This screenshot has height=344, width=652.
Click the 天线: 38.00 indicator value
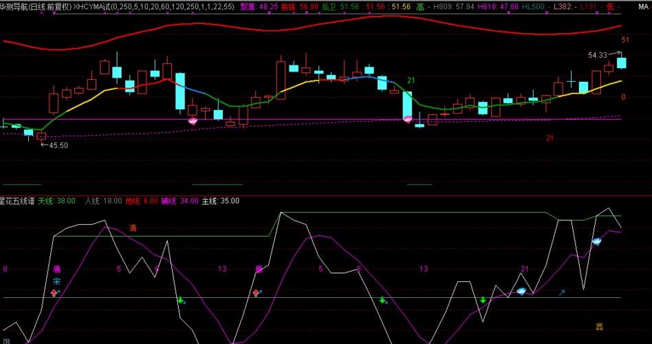pos(56,201)
